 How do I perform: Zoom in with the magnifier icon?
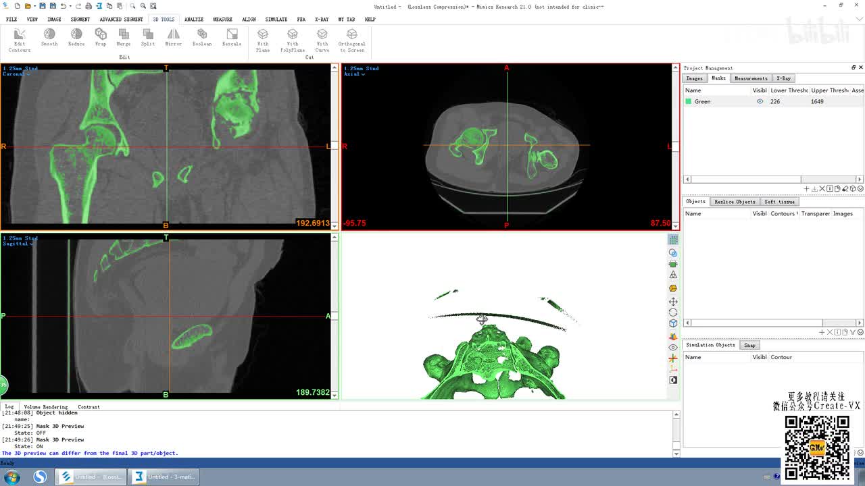pyautogui.click(x=132, y=6)
